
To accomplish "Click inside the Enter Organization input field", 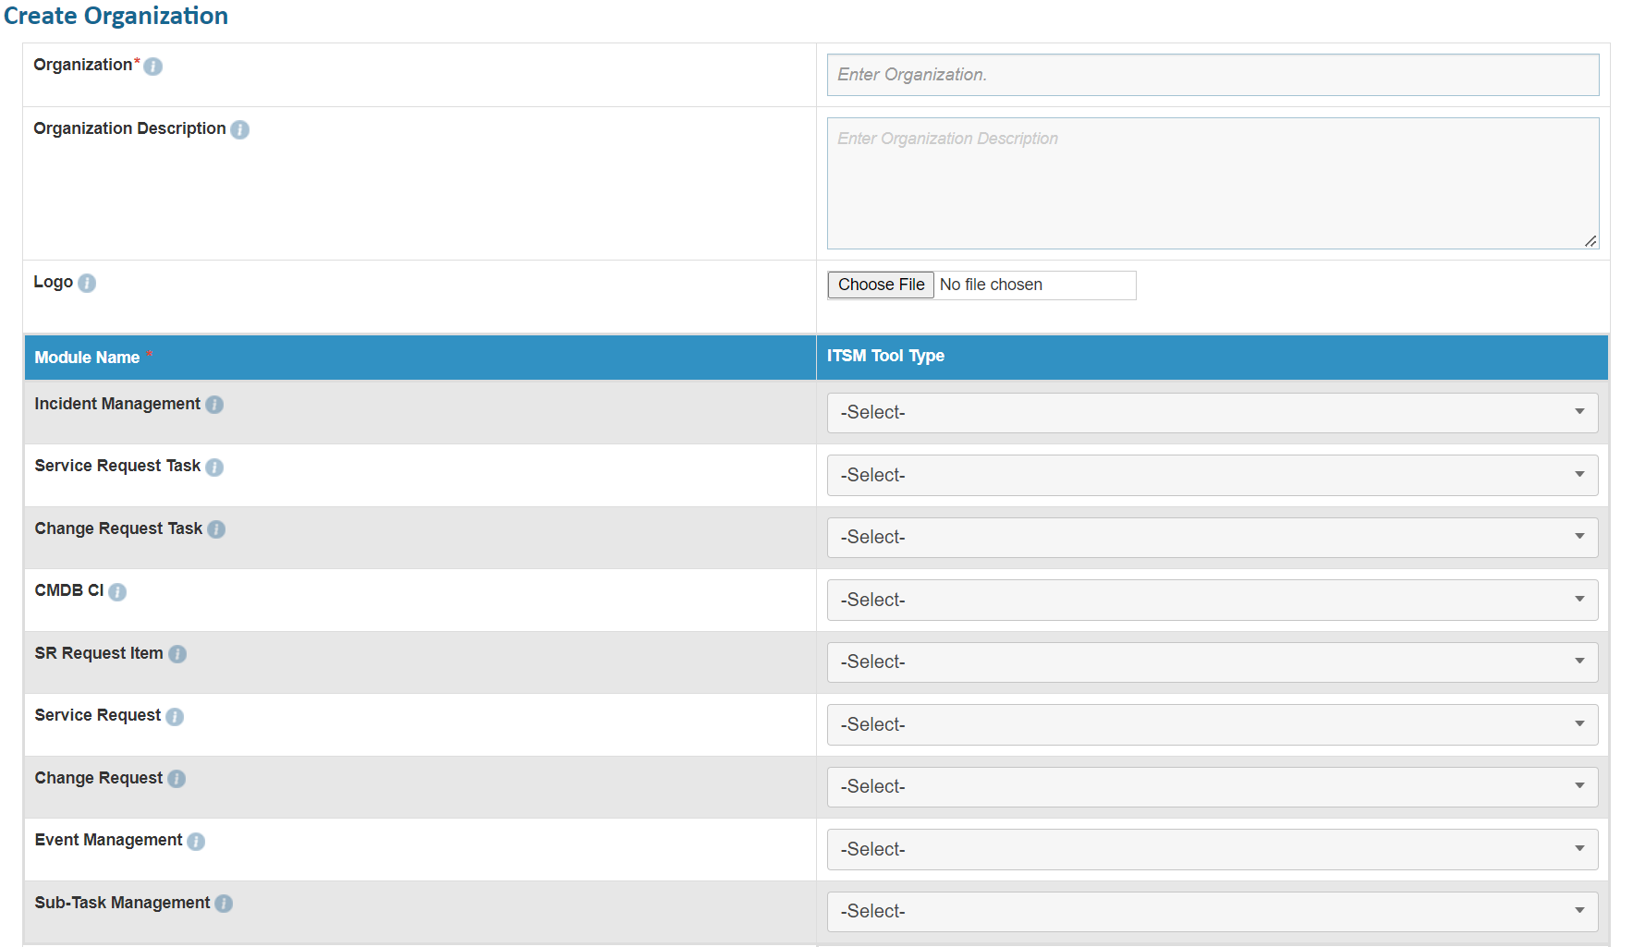I will coord(1213,74).
